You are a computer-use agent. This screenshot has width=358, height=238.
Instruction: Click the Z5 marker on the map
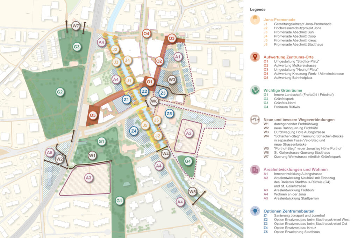[x=169, y=114]
